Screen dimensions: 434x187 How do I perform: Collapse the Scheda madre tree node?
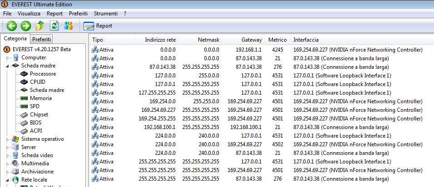(8, 66)
